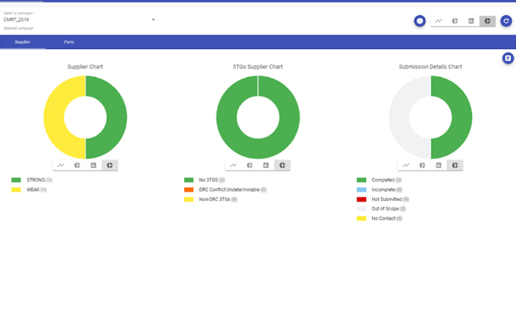This screenshot has width=516, height=322.
Task: Open the Supplier tab
Action: 22,42
